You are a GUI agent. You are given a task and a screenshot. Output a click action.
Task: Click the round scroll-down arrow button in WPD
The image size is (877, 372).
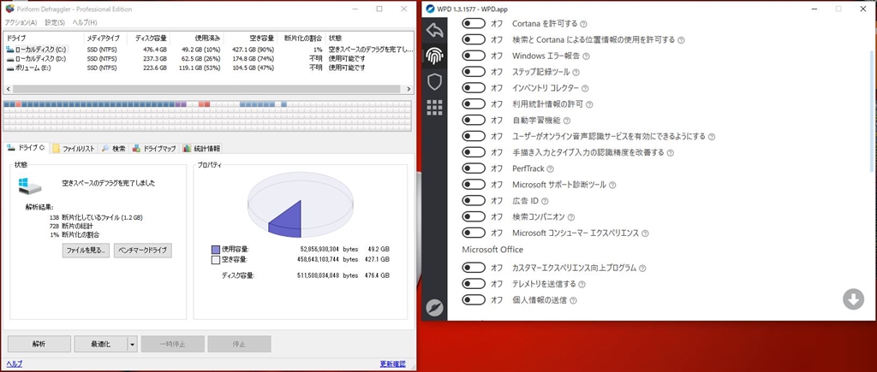(x=853, y=299)
